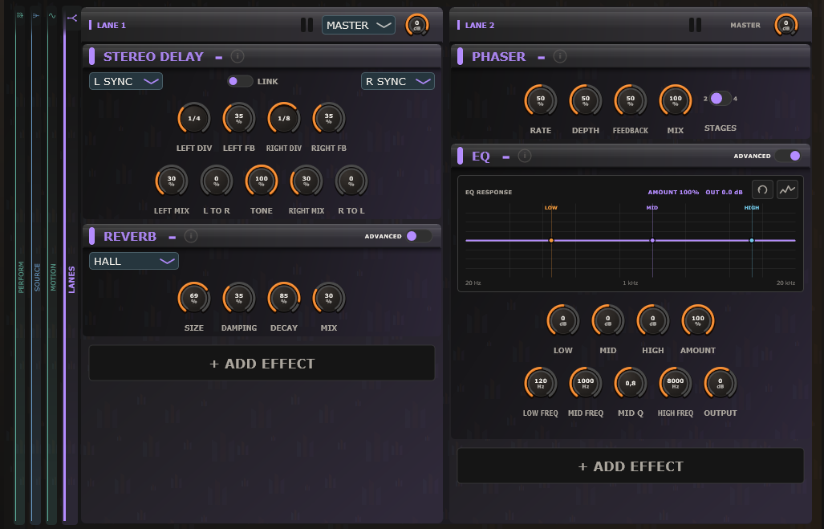Collapse Stereo Delay with its minus icon

[218, 57]
